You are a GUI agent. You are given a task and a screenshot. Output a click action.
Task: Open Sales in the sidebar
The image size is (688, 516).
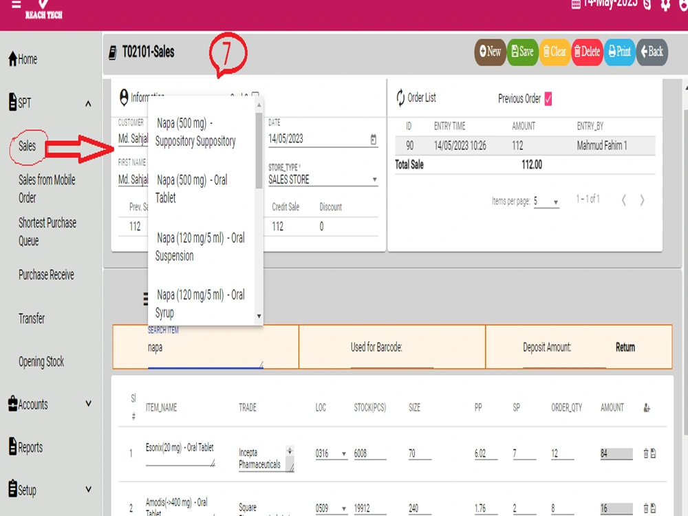[28, 146]
